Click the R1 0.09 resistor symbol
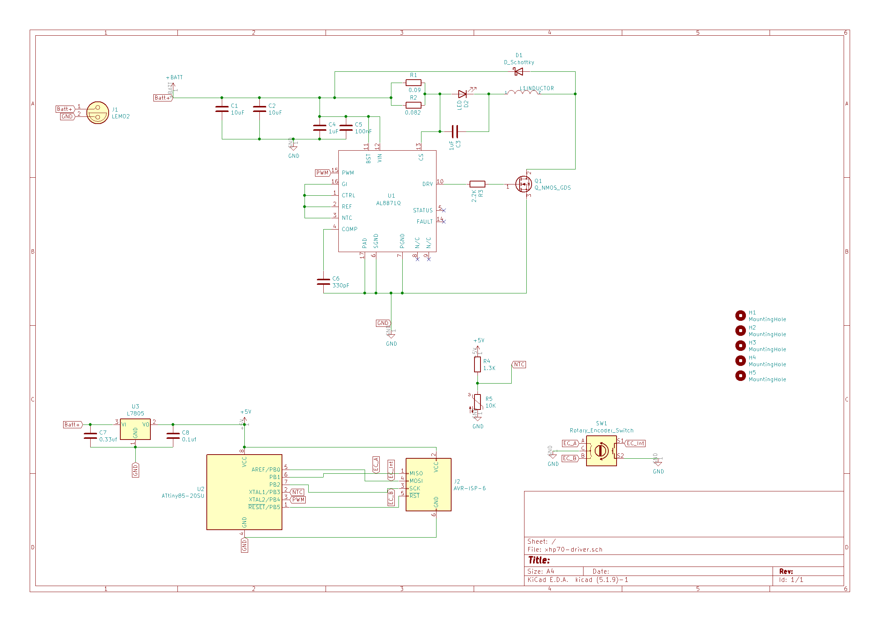The image size is (879, 621). [414, 83]
